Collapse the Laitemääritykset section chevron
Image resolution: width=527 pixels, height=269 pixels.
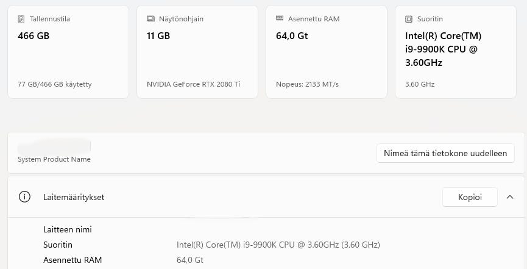[510, 197]
